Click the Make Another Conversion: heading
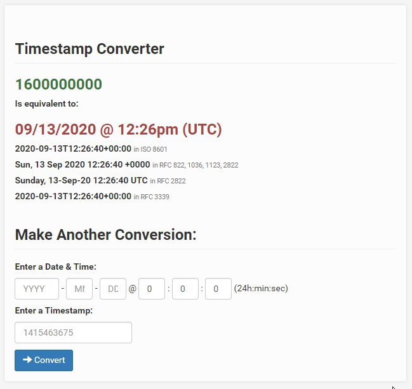 [105, 235]
